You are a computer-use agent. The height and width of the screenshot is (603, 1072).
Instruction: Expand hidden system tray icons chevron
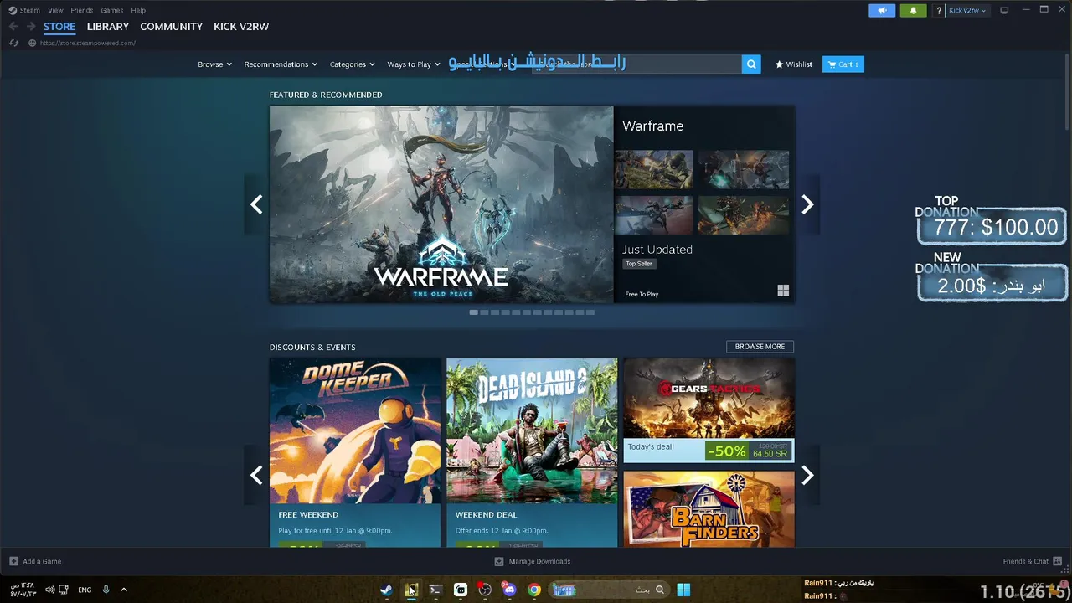(x=124, y=590)
